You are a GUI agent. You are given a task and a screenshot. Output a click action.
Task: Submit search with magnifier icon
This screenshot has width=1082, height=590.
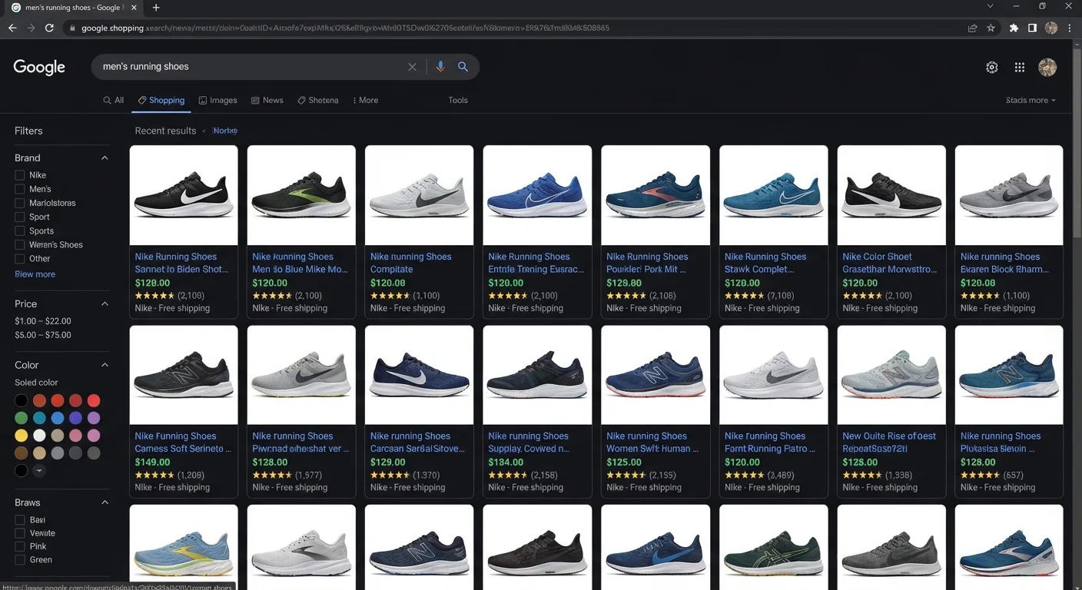[463, 67]
